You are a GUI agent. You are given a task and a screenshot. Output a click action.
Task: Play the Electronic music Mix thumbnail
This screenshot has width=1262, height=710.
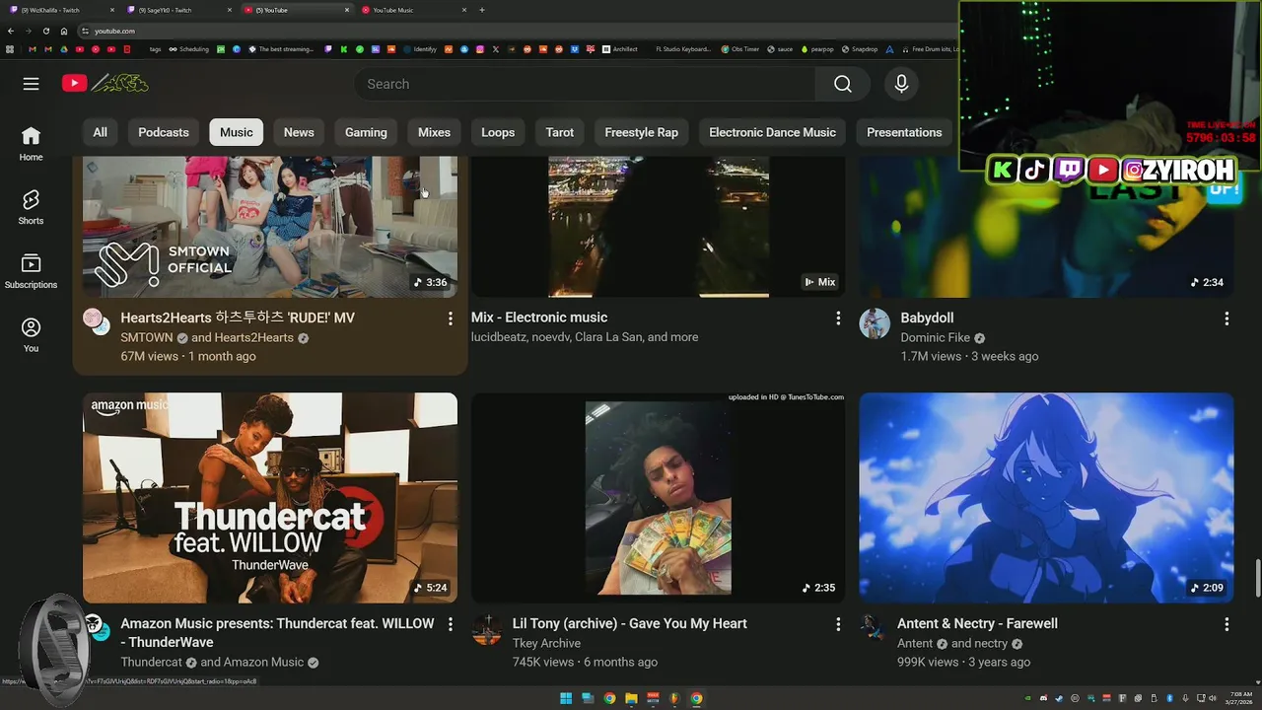pos(658,227)
